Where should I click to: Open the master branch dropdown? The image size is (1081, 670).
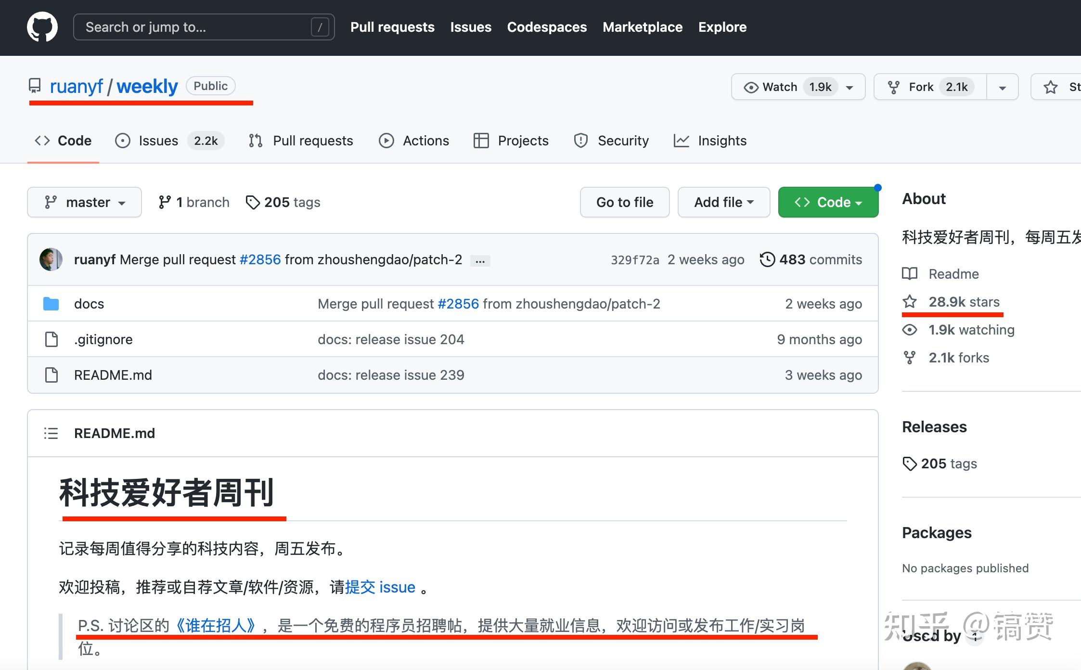[x=84, y=202]
